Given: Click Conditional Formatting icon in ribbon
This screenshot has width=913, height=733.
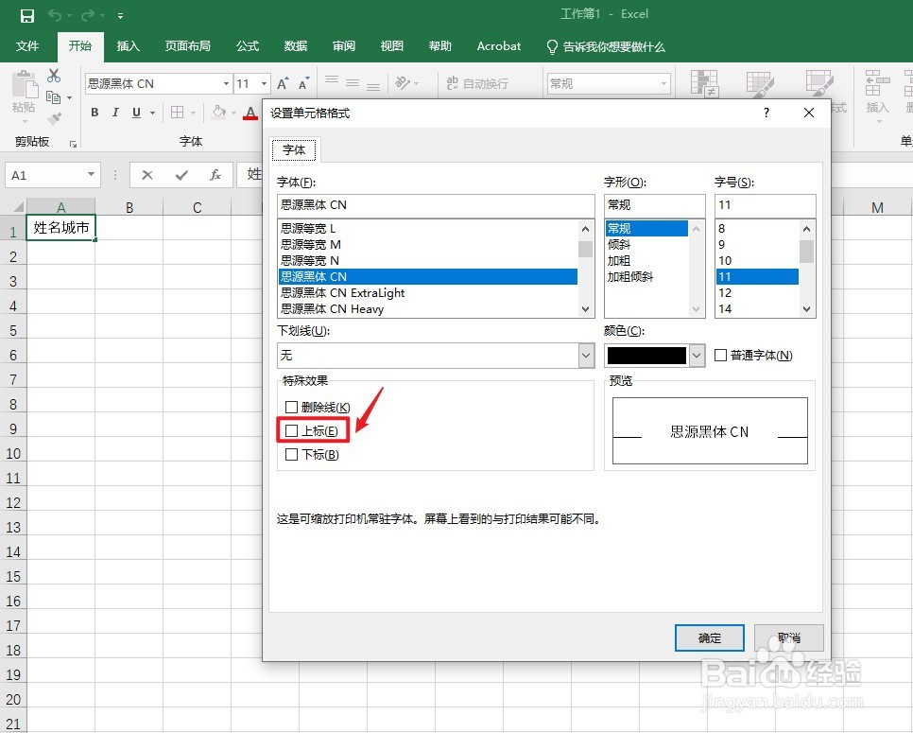Looking at the screenshot, I should tap(704, 82).
